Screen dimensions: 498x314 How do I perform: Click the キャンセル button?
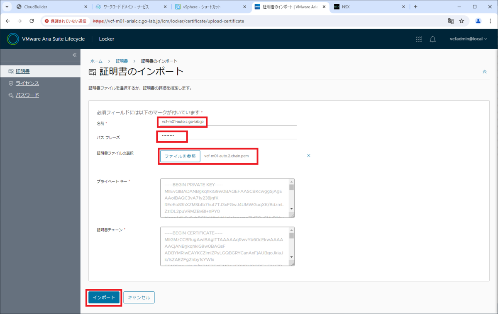click(139, 297)
